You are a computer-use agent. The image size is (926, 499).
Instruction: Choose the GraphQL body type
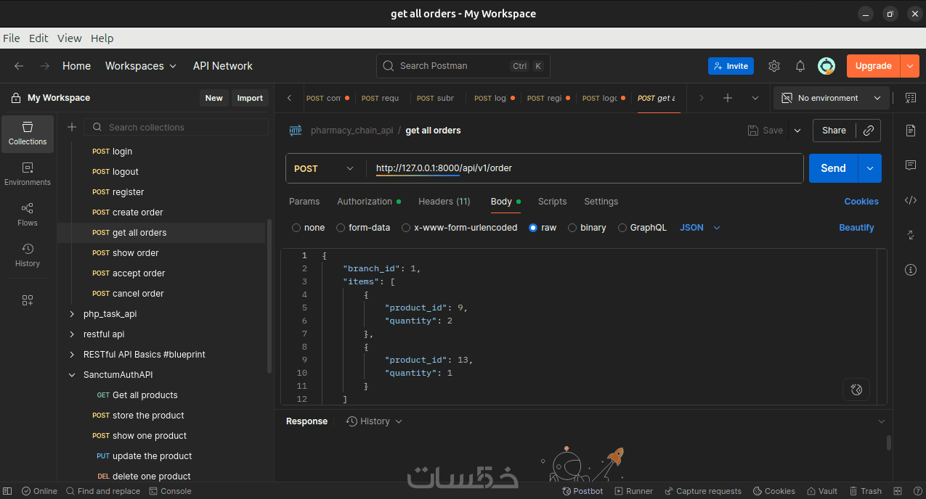(622, 228)
